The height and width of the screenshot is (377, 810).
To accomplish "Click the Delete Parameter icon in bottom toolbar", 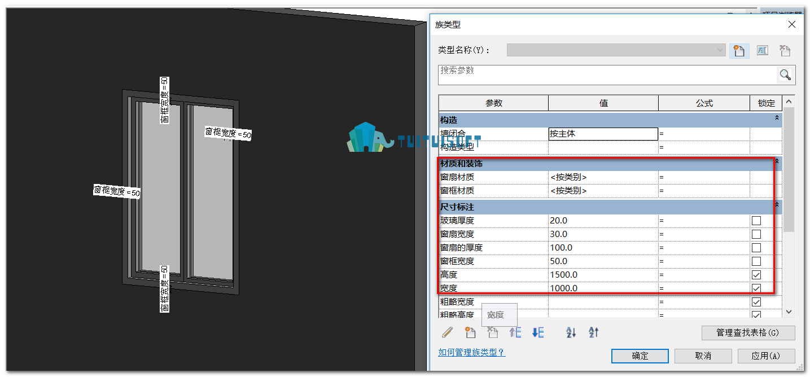I will coord(493,332).
